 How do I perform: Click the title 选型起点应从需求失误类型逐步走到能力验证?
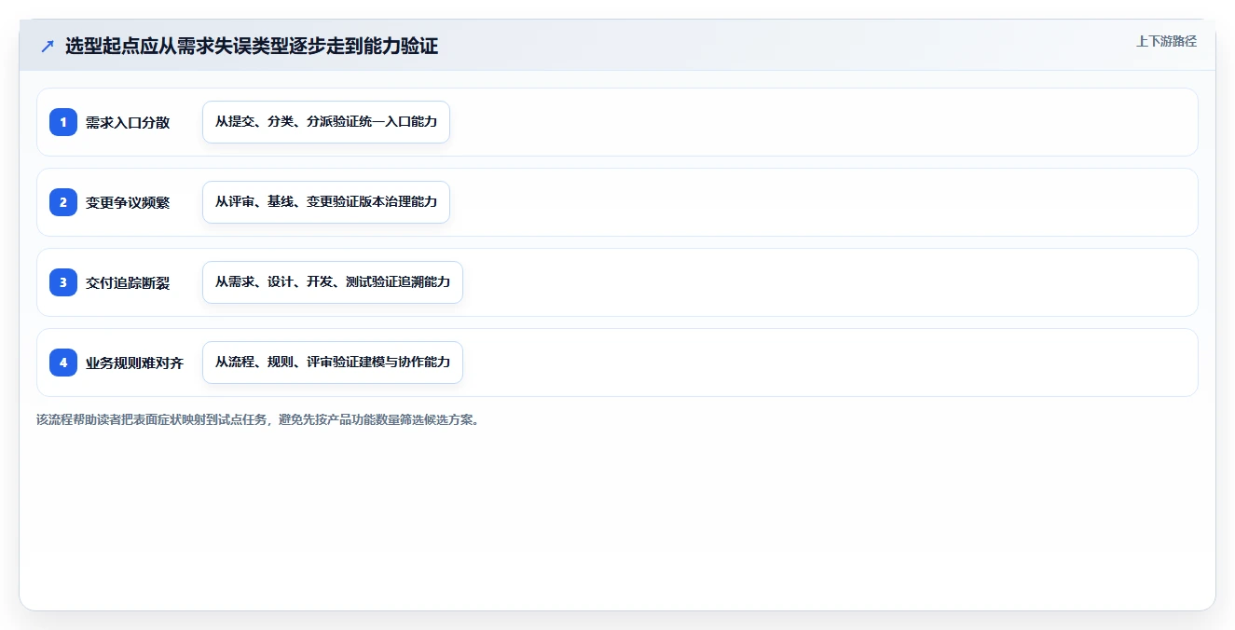252,46
